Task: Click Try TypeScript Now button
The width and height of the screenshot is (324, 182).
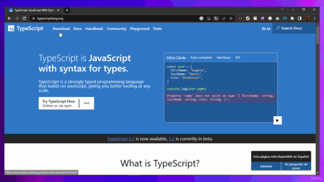Action: click(x=59, y=103)
